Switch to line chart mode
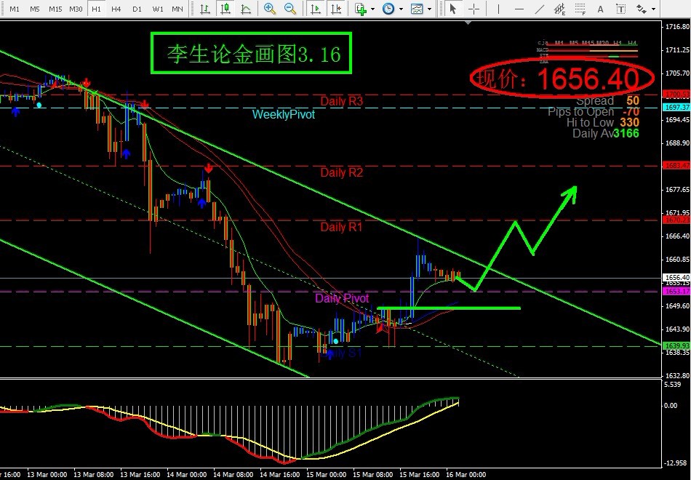 coord(247,9)
